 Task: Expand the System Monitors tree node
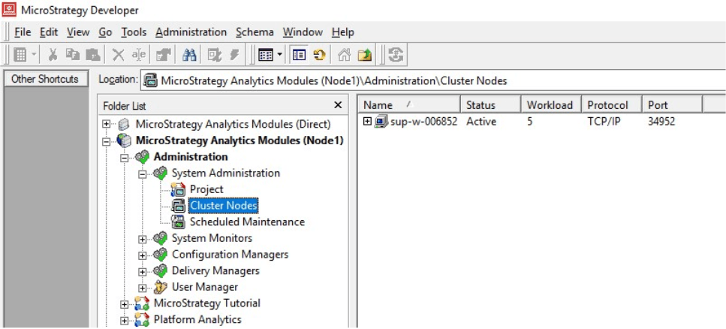(143, 239)
